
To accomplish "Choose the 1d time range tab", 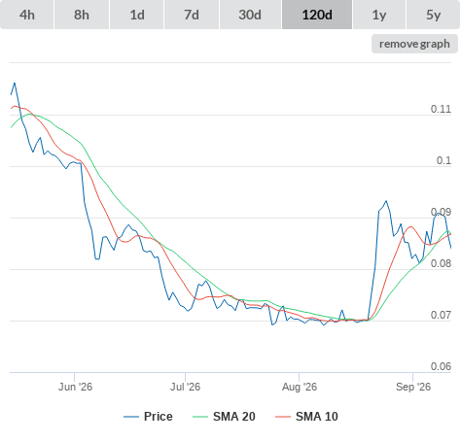I will (137, 15).
